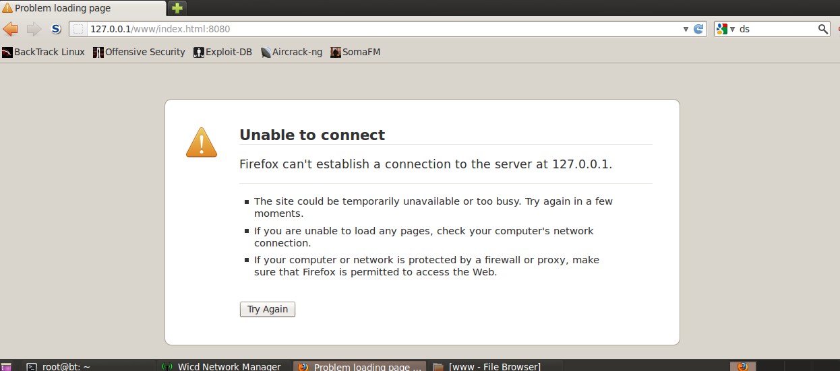Click the site identity box in address bar
The width and height of the screenshot is (840, 371).
point(79,29)
